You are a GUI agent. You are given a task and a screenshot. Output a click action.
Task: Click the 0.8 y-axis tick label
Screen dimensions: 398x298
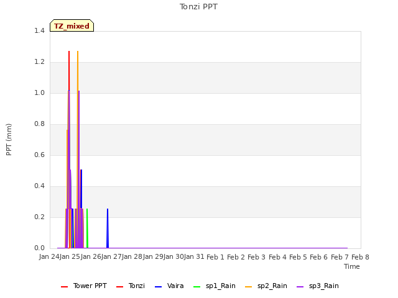39,124
